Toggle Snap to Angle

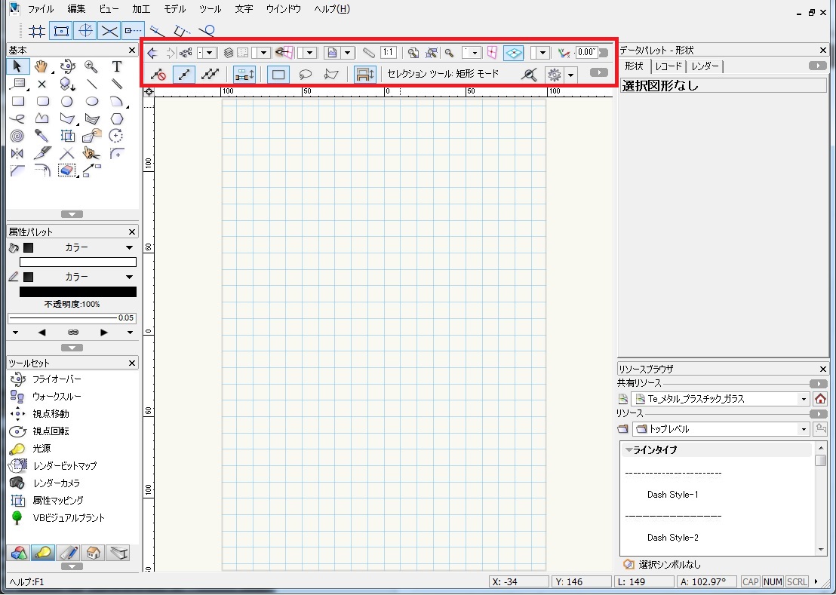pyautogui.click(x=85, y=31)
